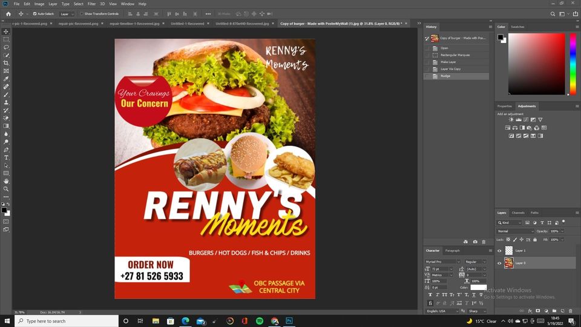581x327 pixels.
Task: Select the Layer Via Copy history state
Action: tap(450, 69)
